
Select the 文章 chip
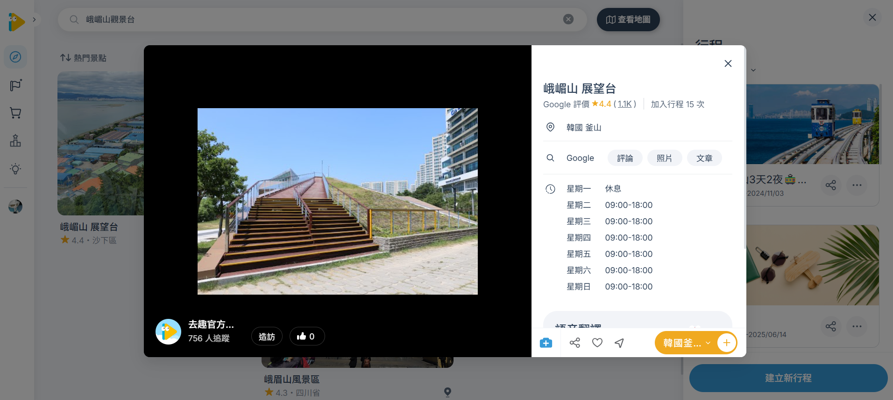(x=704, y=158)
